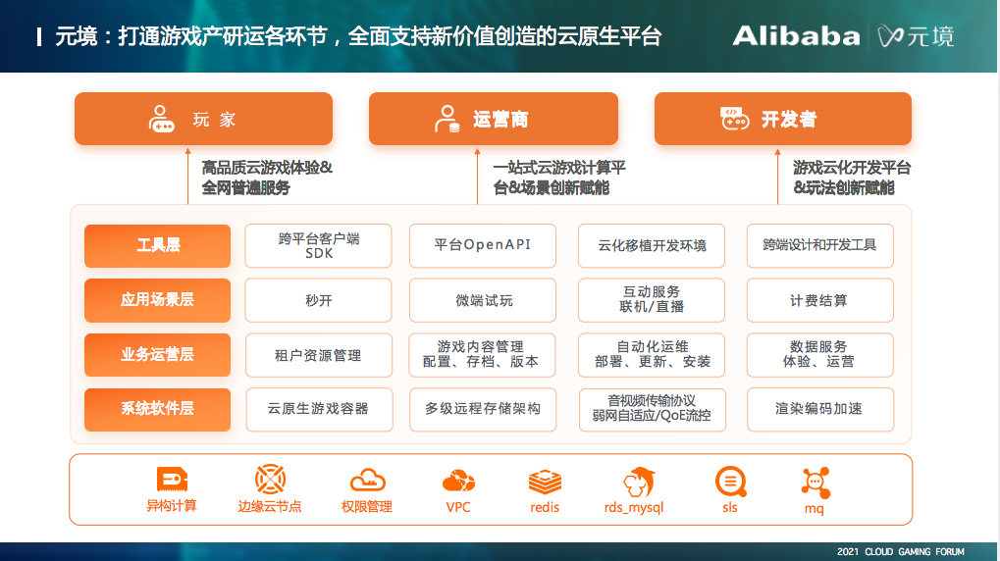Viewport: 1000px width, 561px height.
Task: Click the redis label text
Action: point(545,507)
